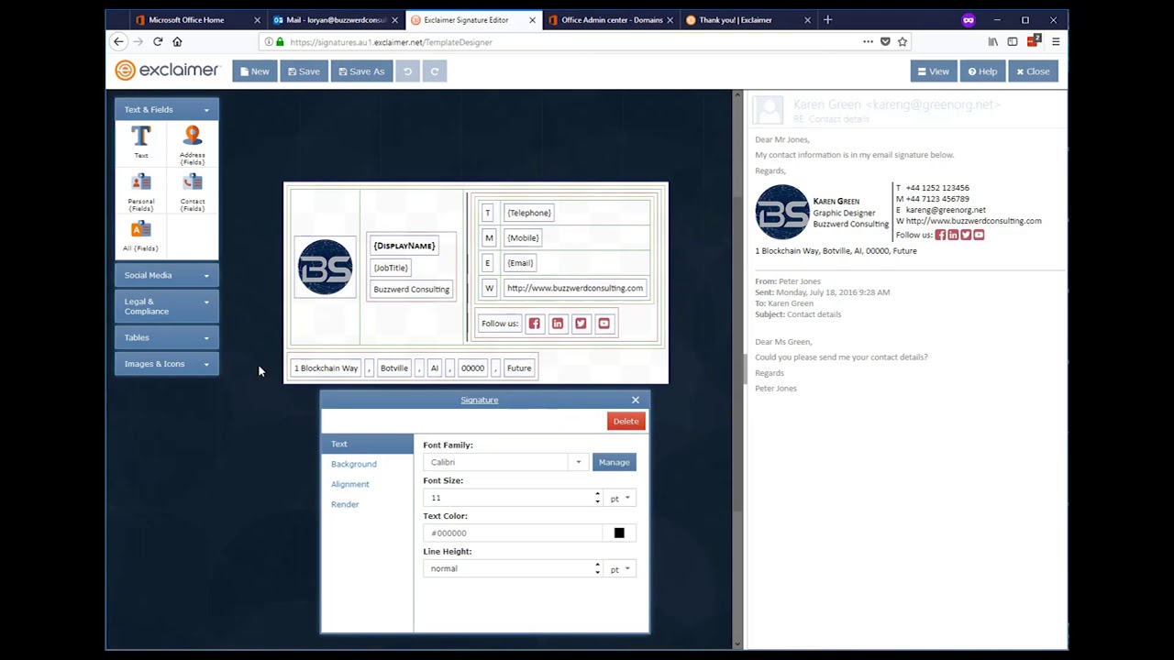Image resolution: width=1174 pixels, height=660 pixels.
Task: Open the black Text Color swatch
Action: tap(619, 533)
